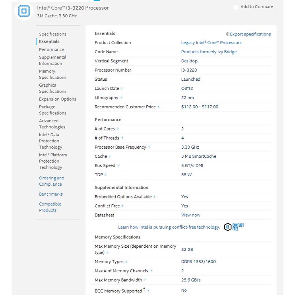Click the Vertical Segment Desktop value
The height and width of the screenshot is (295, 295).
pos(189,61)
